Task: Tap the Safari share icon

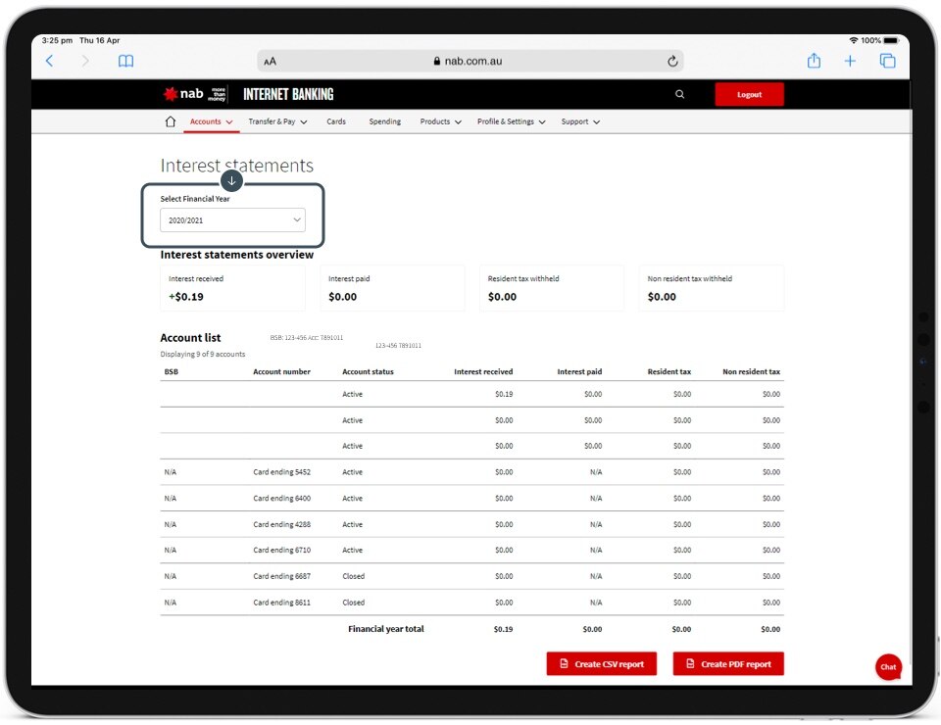Action: pyautogui.click(x=814, y=61)
